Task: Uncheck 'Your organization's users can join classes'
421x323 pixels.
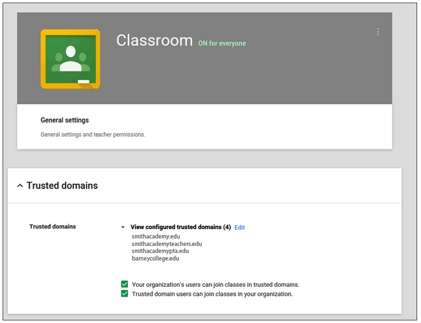Action: click(x=125, y=284)
